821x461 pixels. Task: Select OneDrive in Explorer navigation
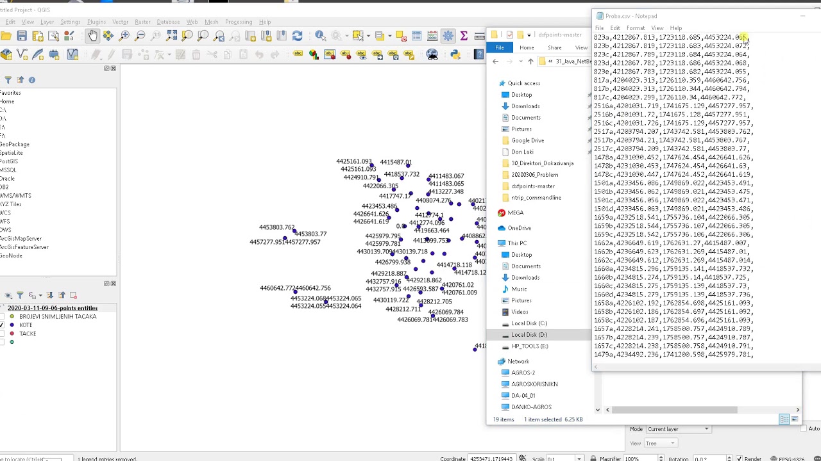coord(519,228)
